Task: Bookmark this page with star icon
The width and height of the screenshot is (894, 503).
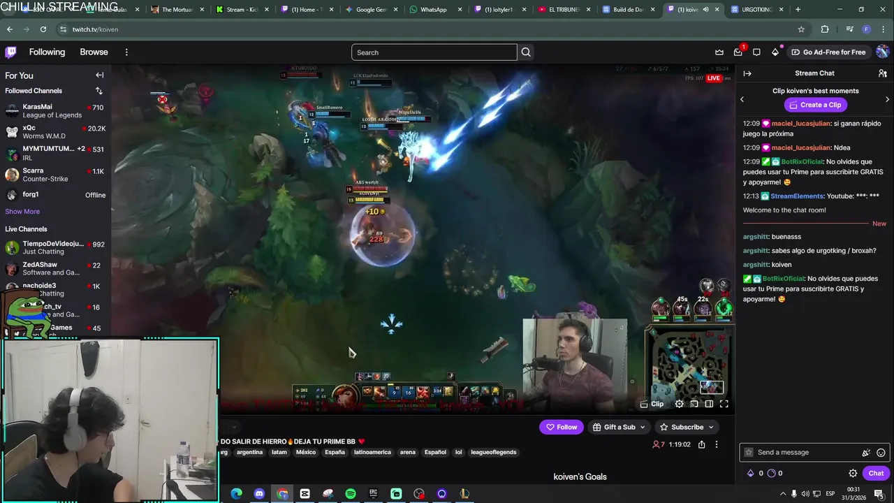Action: coord(801,29)
